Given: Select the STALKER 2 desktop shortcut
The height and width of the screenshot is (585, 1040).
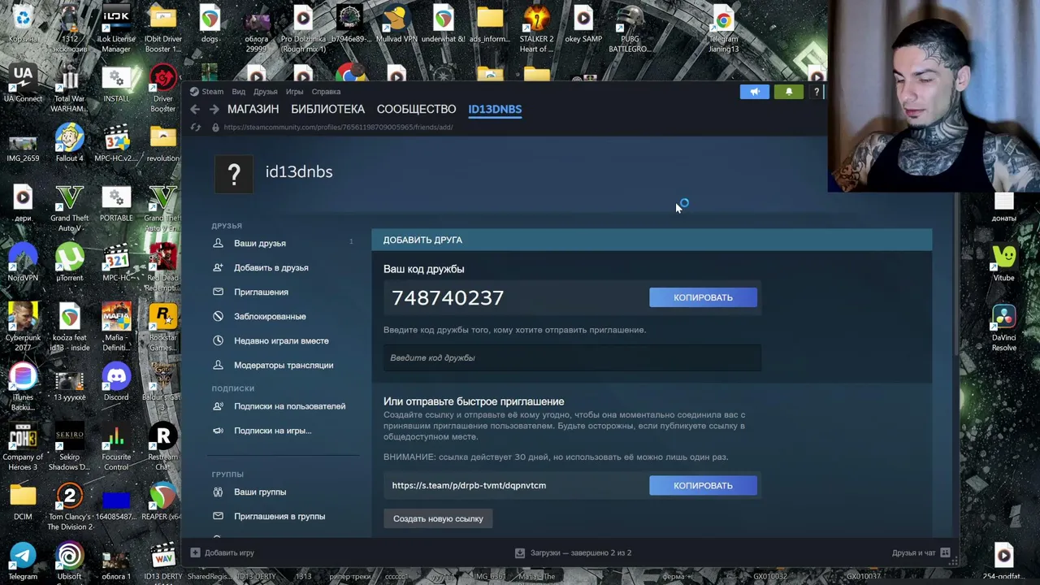Looking at the screenshot, I should (536, 29).
